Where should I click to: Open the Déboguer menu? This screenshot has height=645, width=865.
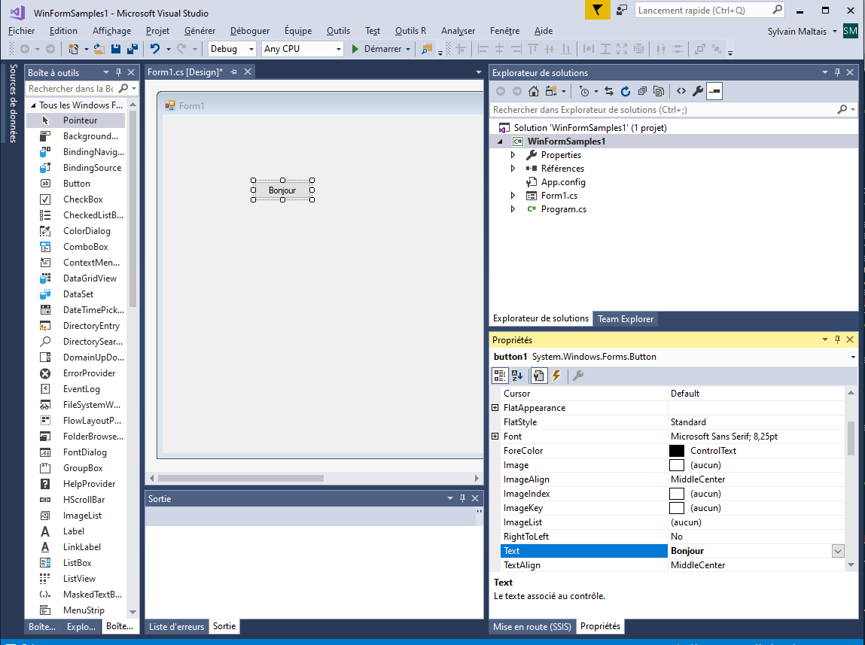tap(250, 31)
